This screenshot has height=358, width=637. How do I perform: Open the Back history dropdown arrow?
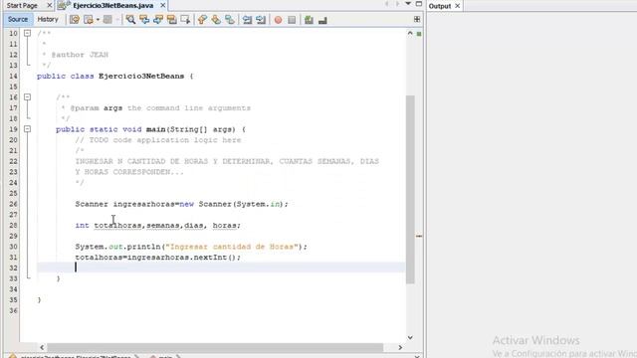(x=98, y=20)
